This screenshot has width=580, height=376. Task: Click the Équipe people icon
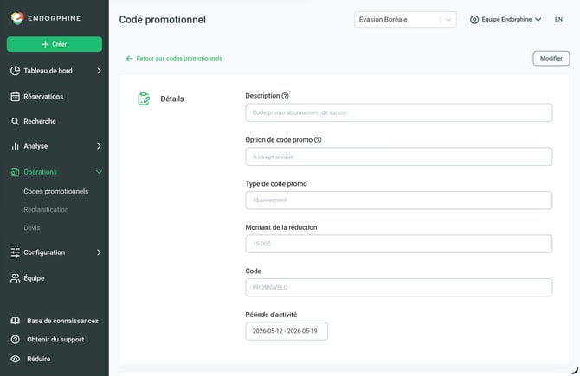click(x=16, y=278)
